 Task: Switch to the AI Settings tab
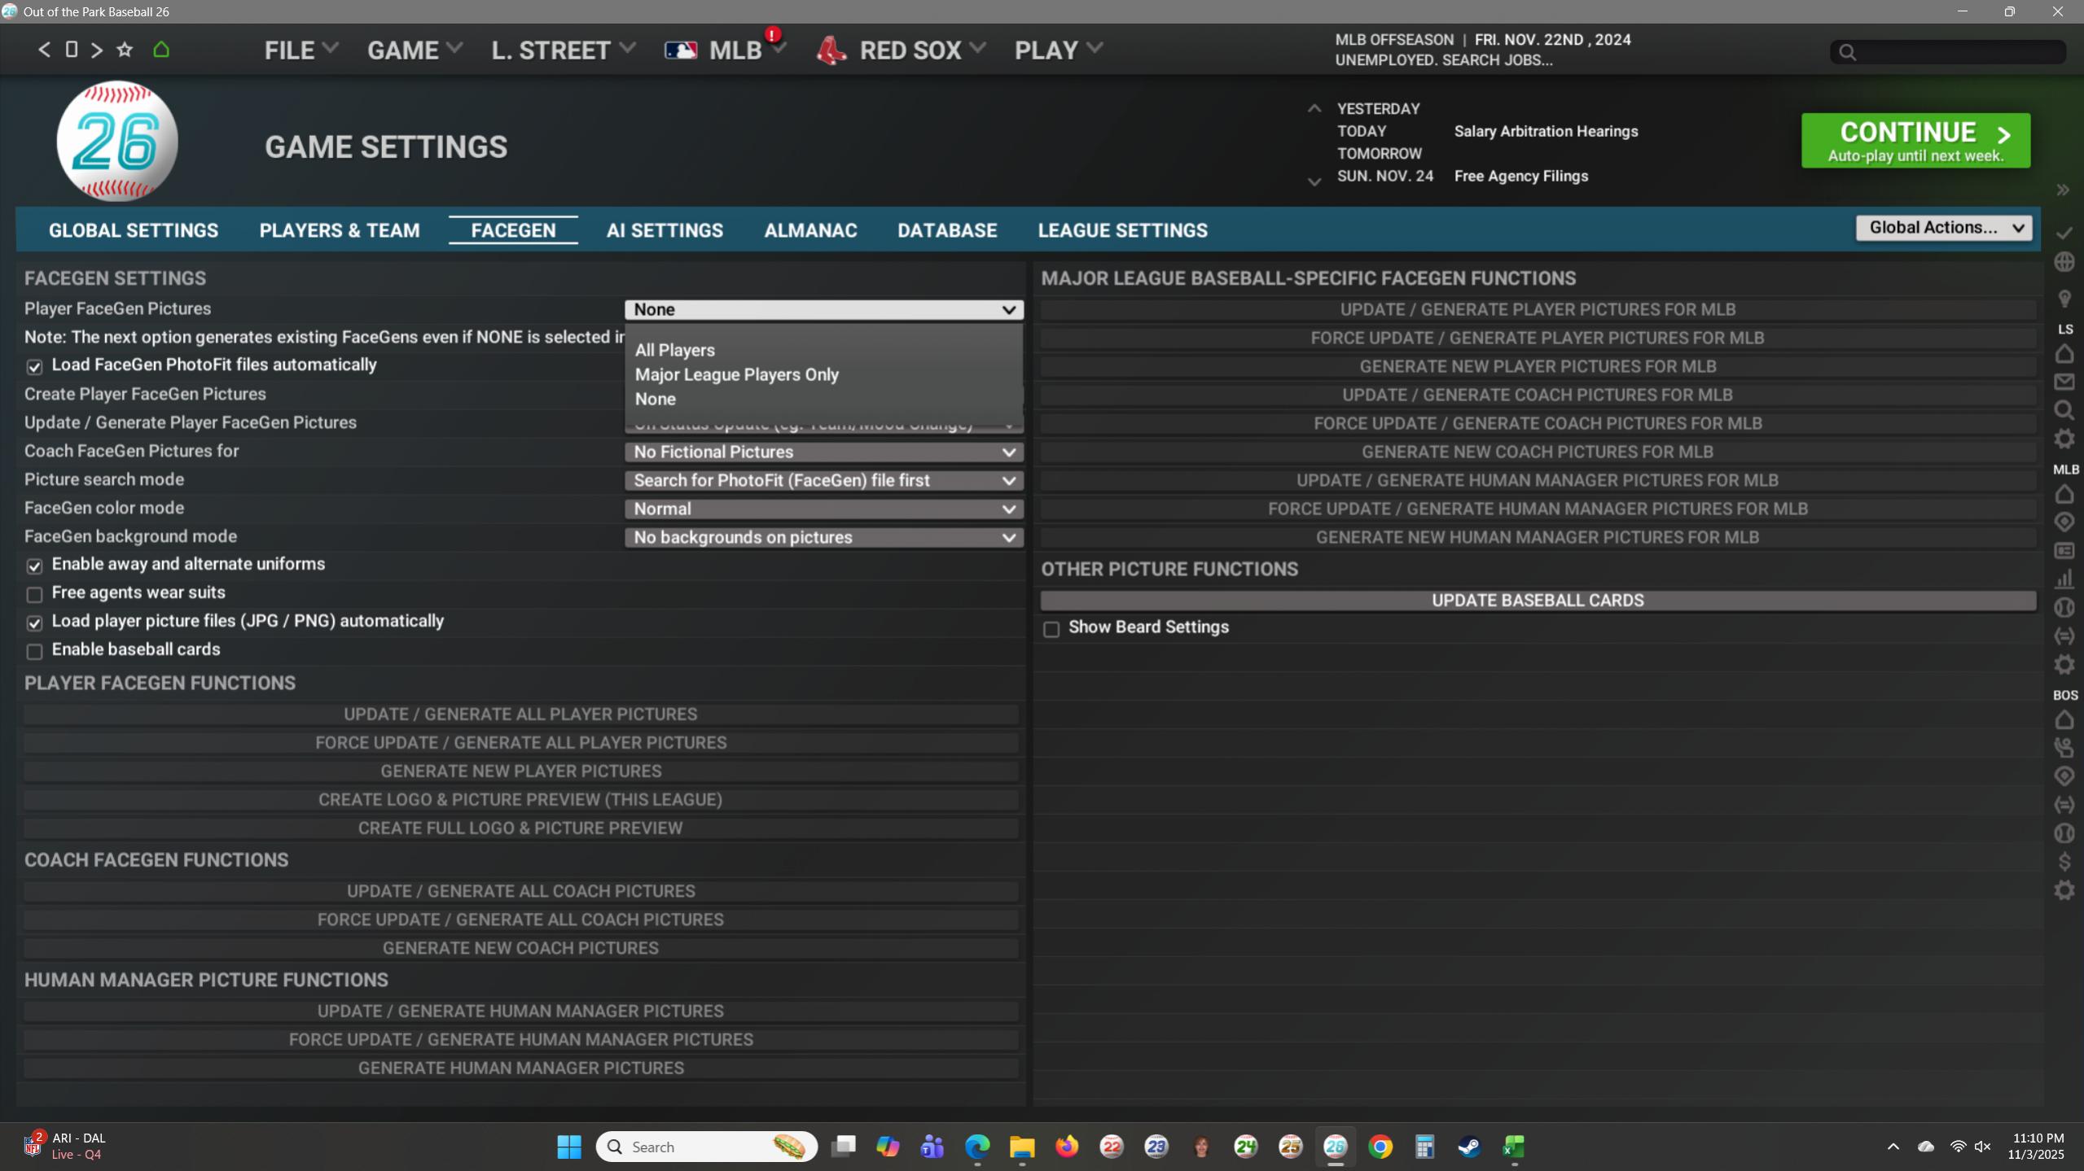(x=664, y=230)
